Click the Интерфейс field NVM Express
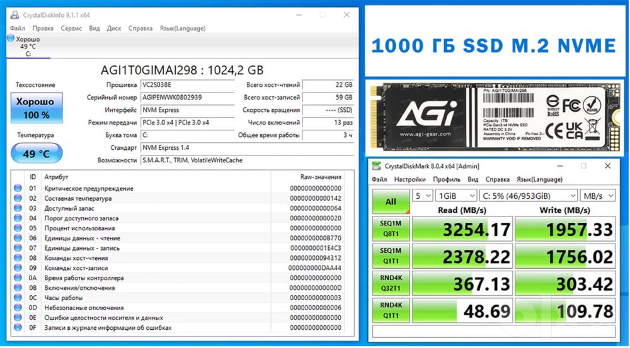Screen dimensions: 630x348 pyautogui.click(x=187, y=110)
